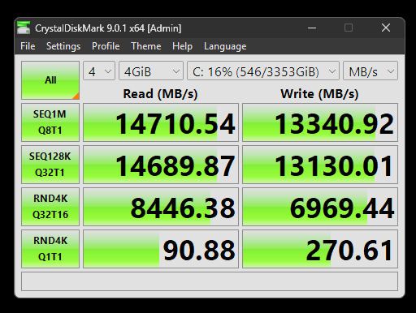Click the RND4K Q32T16 write result 6969.44
The height and width of the screenshot is (313, 416).
(320, 207)
